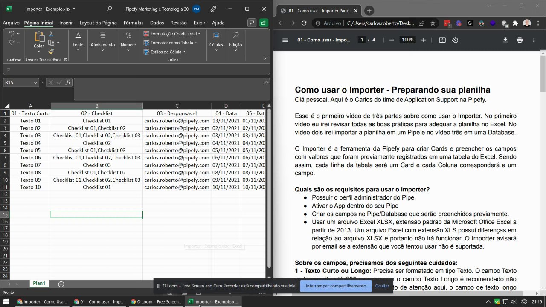The width and height of the screenshot is (546, 307).
Task: Open Windows Start menu
Action: (6, 302)
